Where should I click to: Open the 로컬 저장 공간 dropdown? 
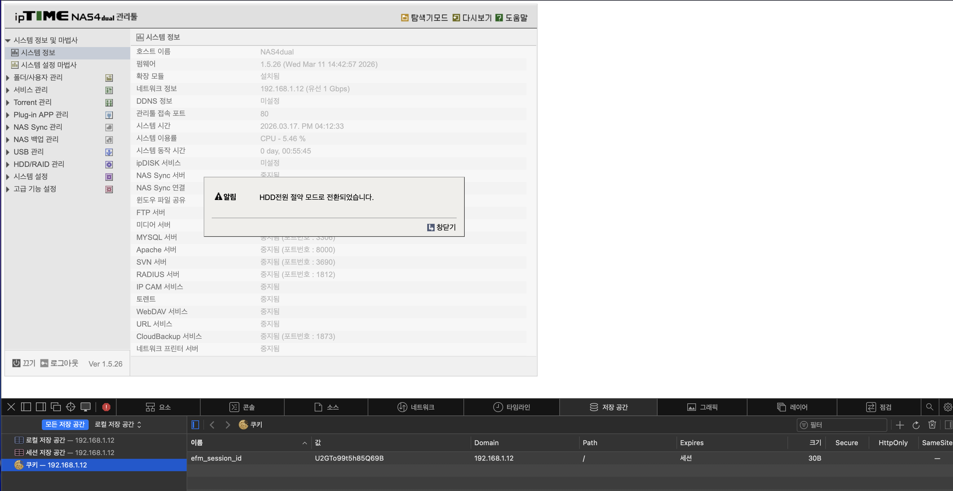point(118,424)
